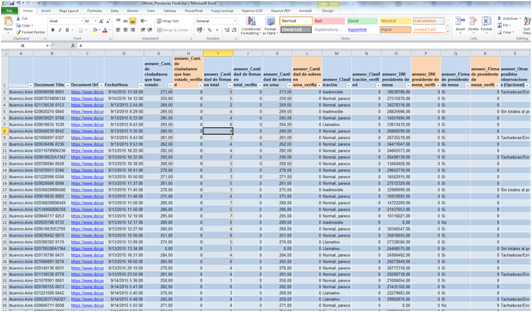
Task: Open the Document Title filter dropdown
Action: tap(68, 85)
